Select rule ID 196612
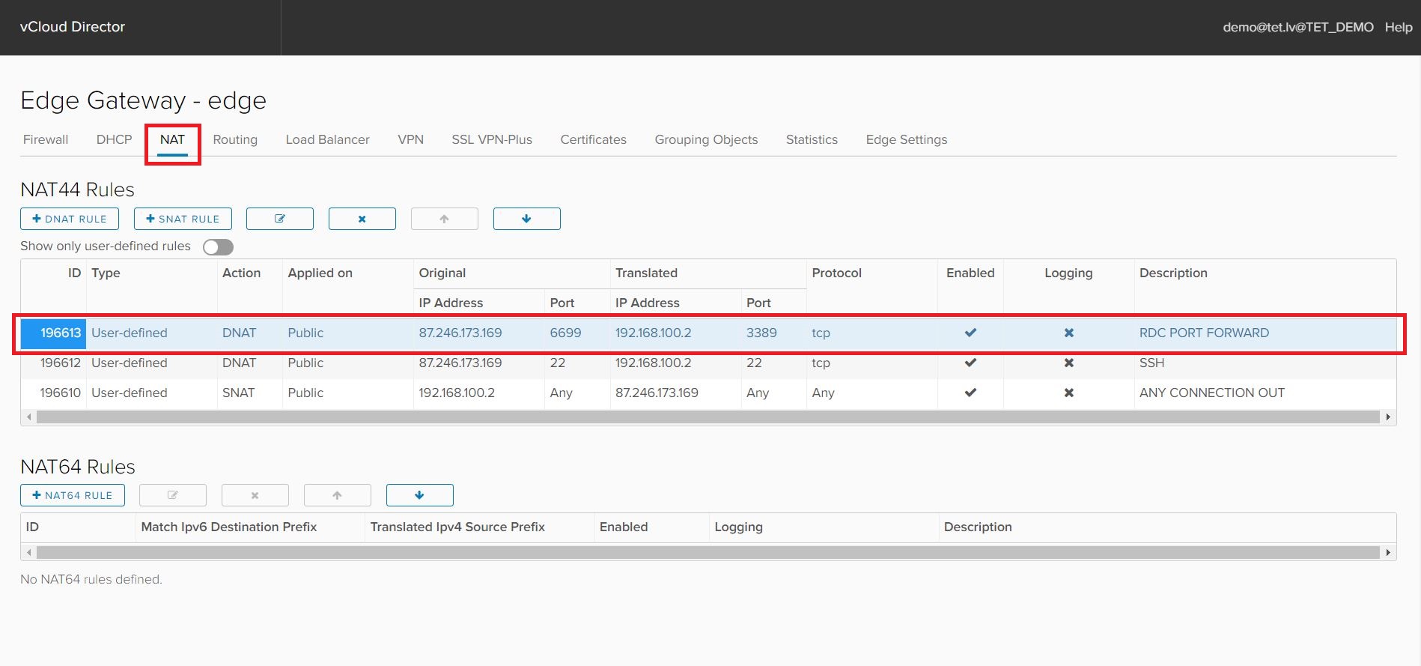1421x666 pixels. 61,363
